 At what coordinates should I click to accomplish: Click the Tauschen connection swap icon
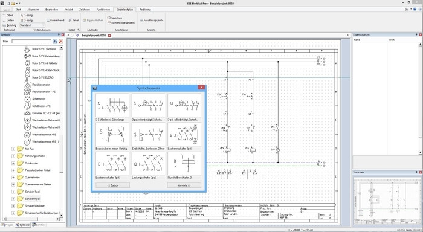tap(109, 18)
